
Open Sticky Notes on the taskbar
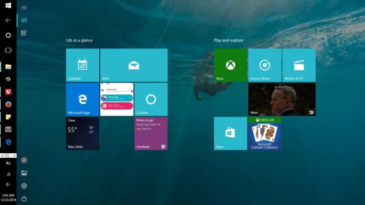coord(8,117)
